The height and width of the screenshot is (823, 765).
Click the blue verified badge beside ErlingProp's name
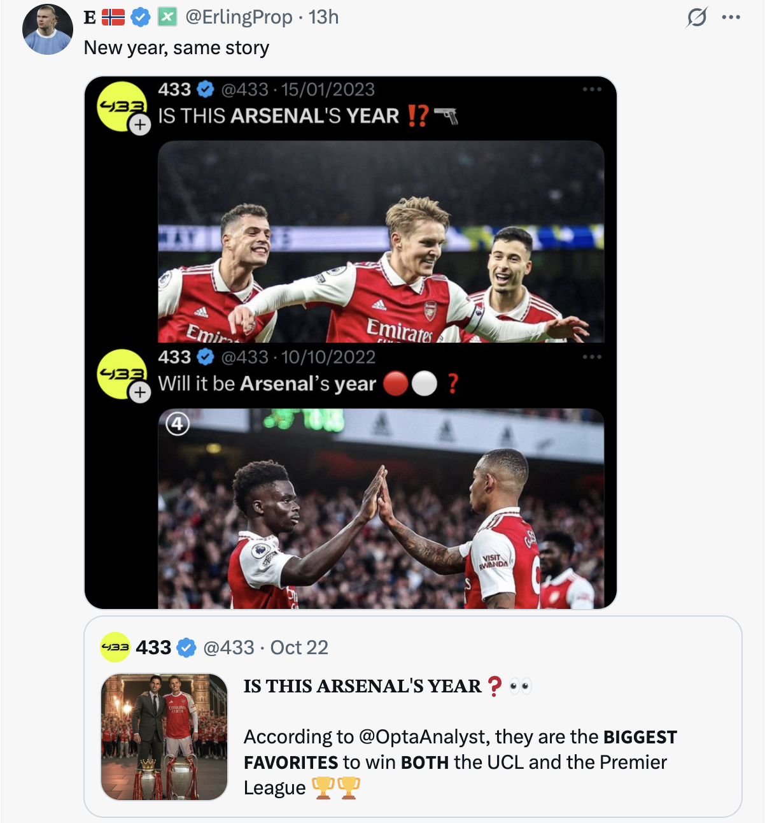coord(141,17)
